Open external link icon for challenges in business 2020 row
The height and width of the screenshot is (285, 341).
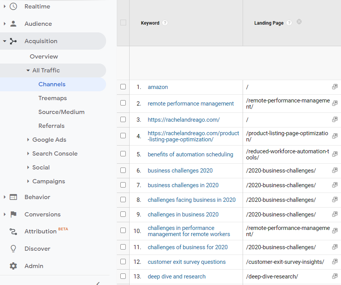coord(335,214)
